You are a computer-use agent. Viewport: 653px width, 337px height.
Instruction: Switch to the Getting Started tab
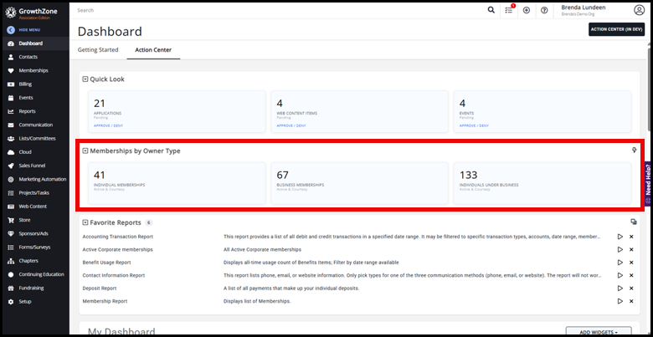tap(98, 50)
